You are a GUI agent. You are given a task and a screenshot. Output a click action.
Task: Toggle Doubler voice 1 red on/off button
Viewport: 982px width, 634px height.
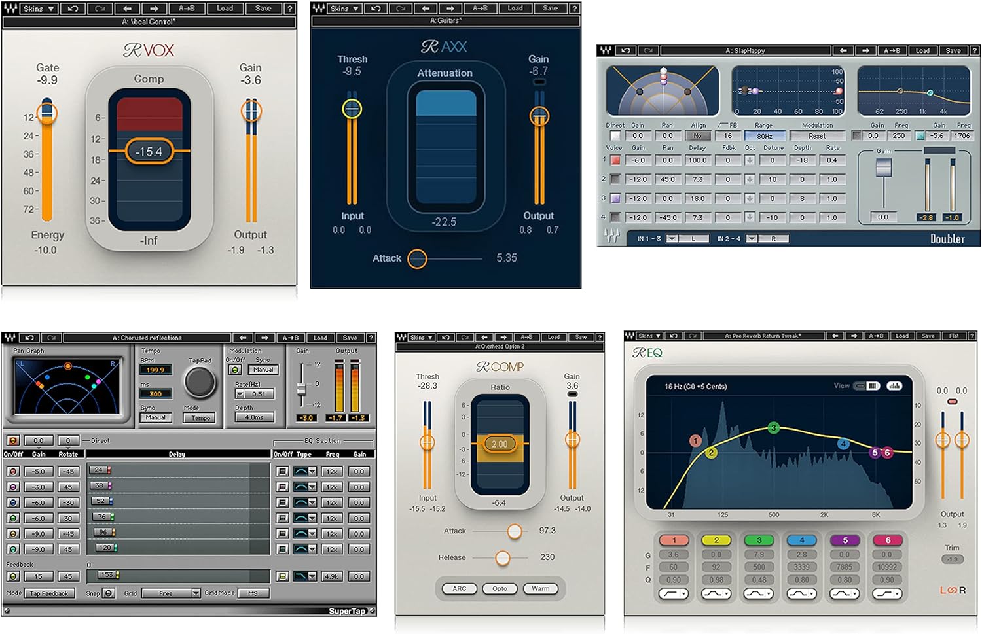[x=615, y=160]
